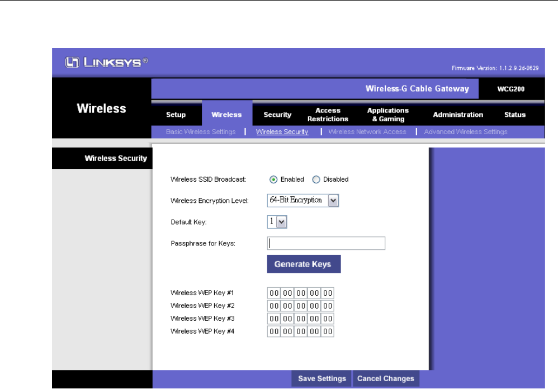
Task: Open the Security tab
Action: 277,115
